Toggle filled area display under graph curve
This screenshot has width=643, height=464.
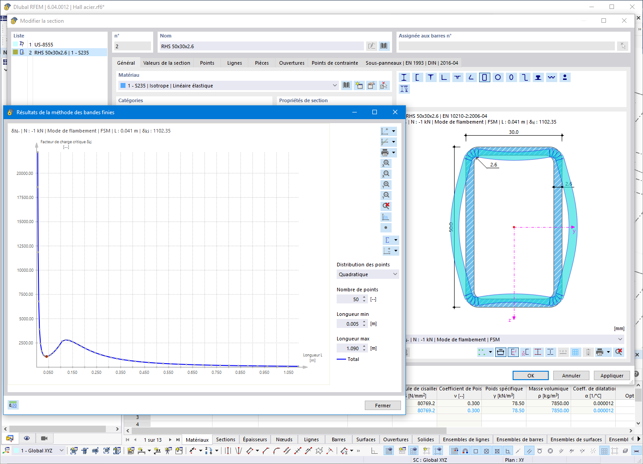tap(386, 217)
